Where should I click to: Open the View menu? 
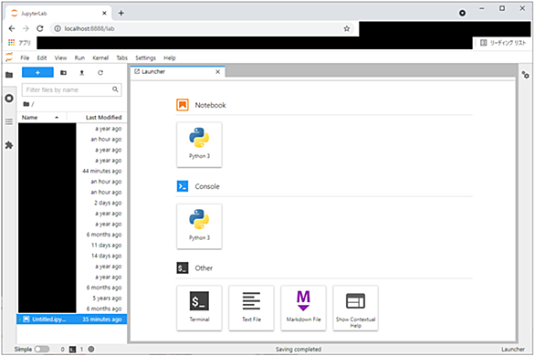point(61,58)
